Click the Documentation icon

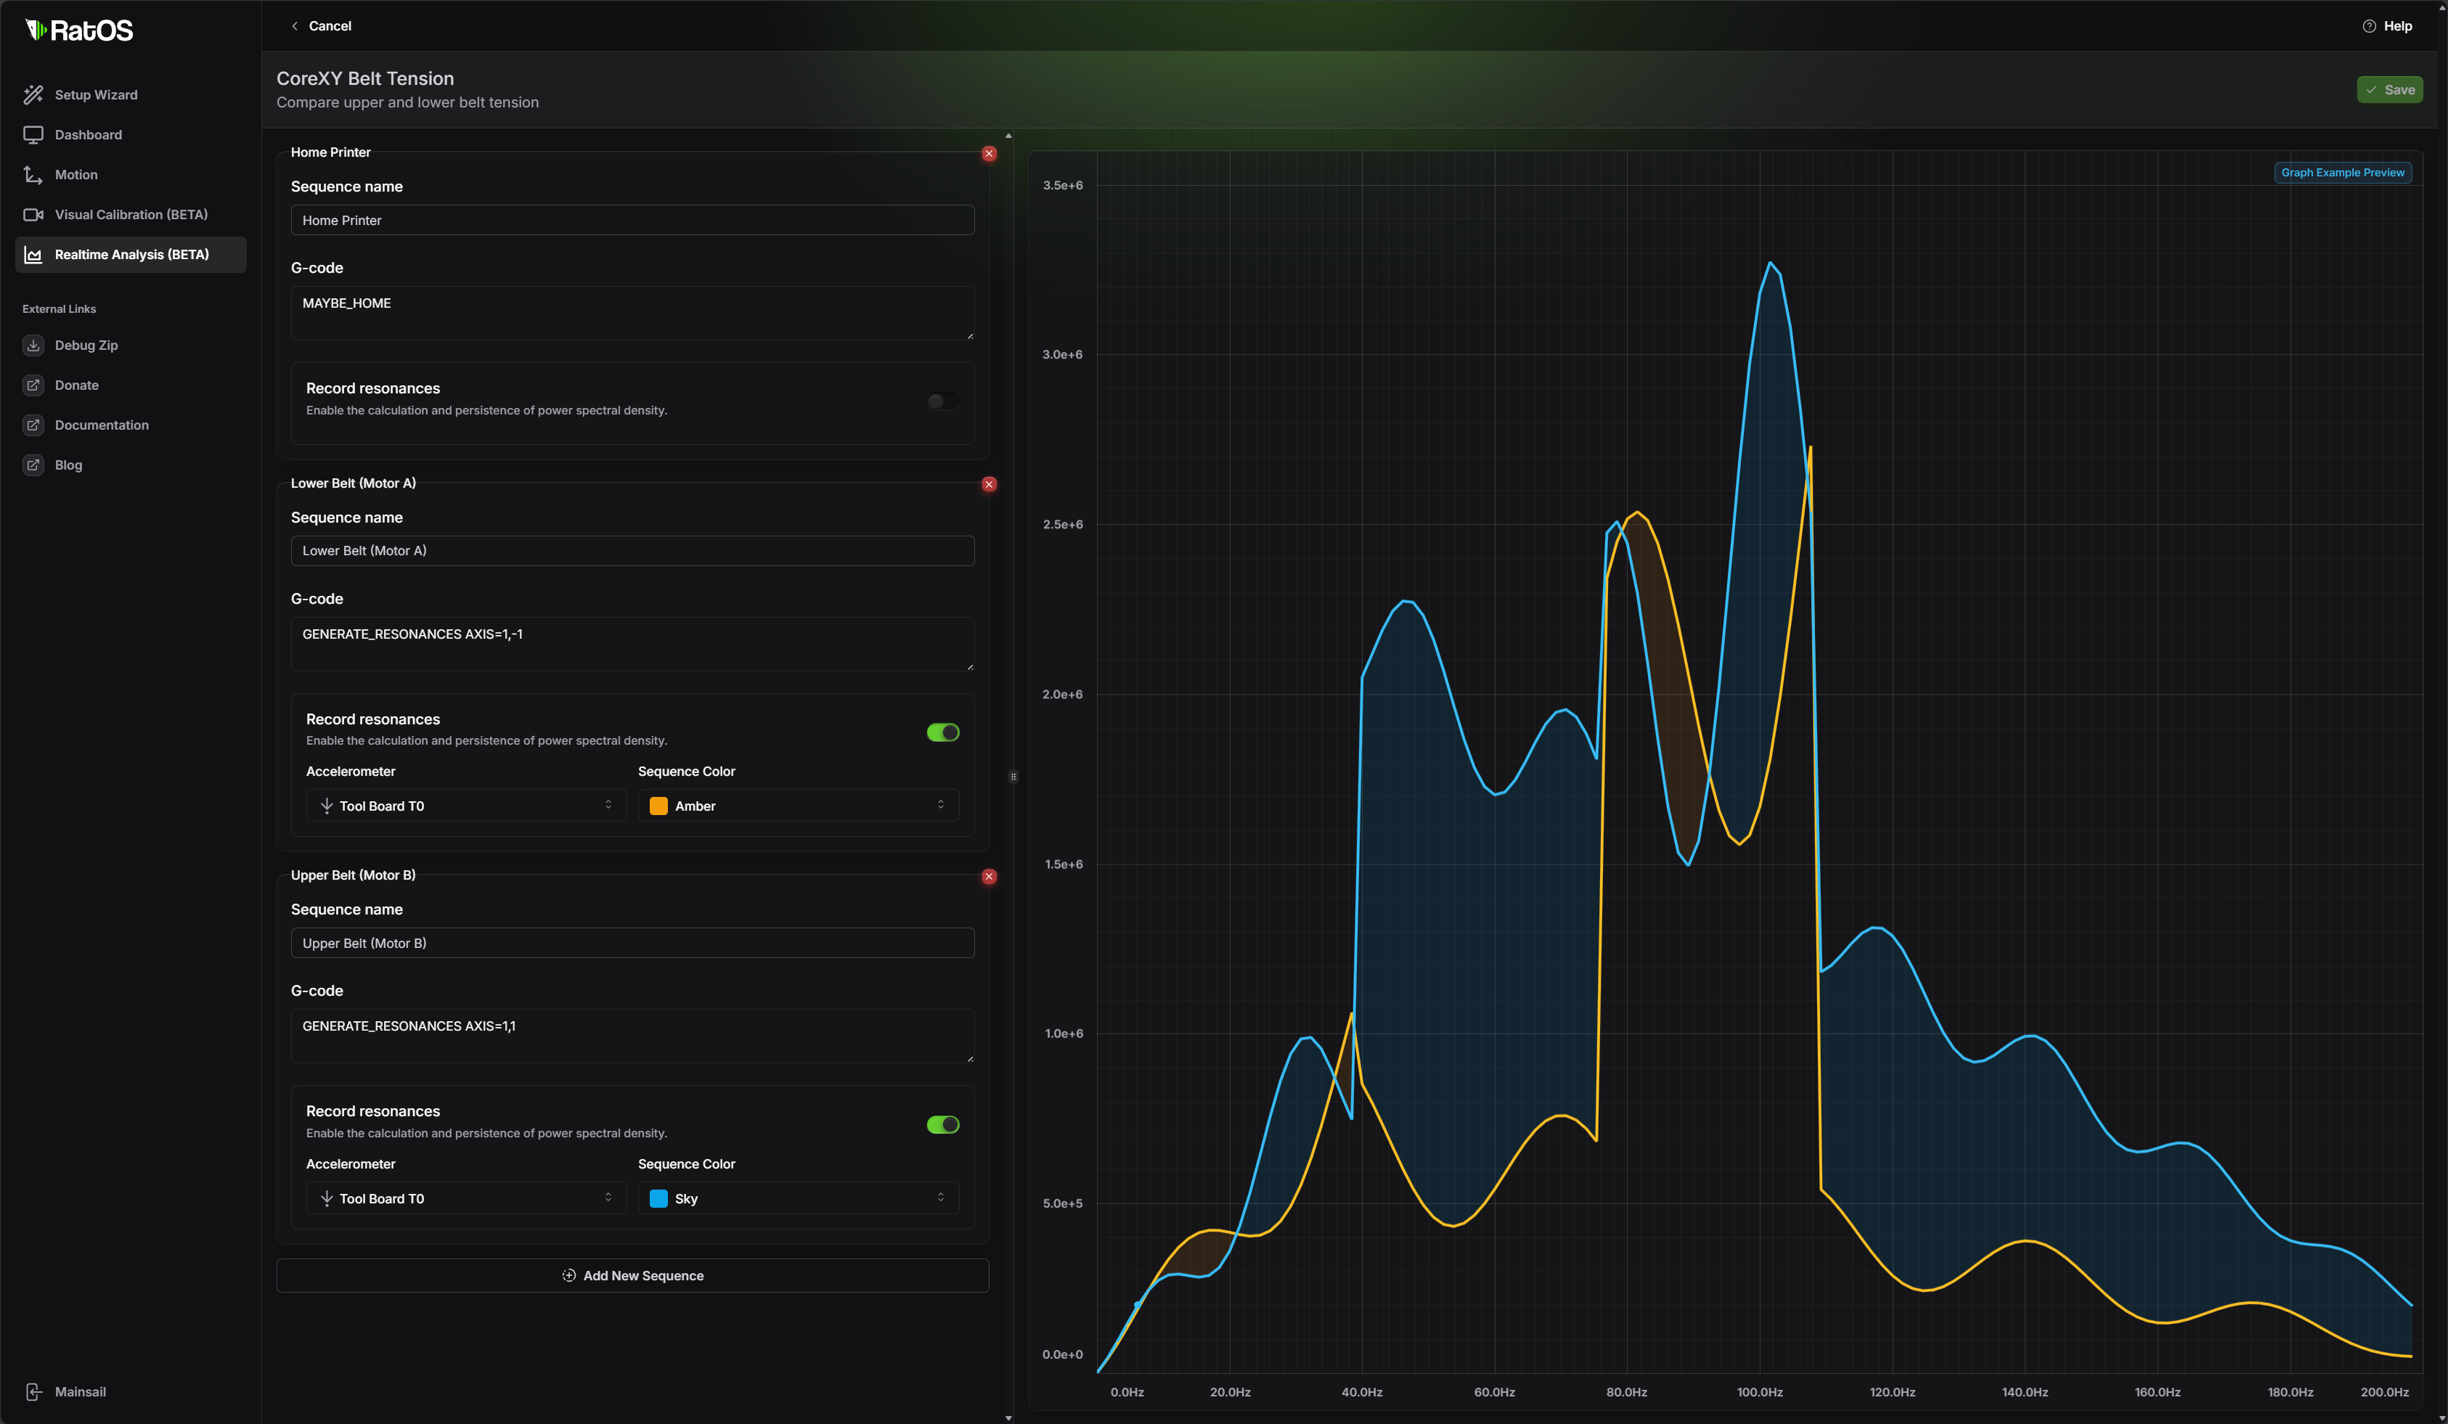(32, 424)
